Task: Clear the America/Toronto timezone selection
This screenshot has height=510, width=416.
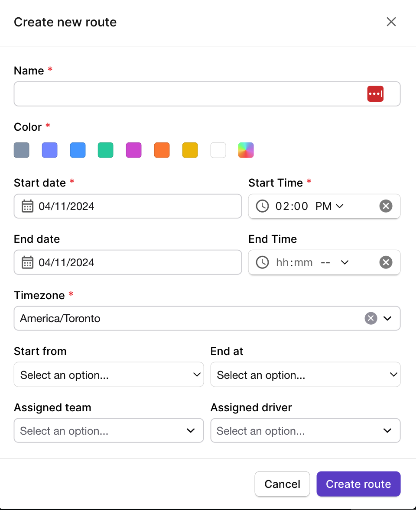Action: click(371, 318)
